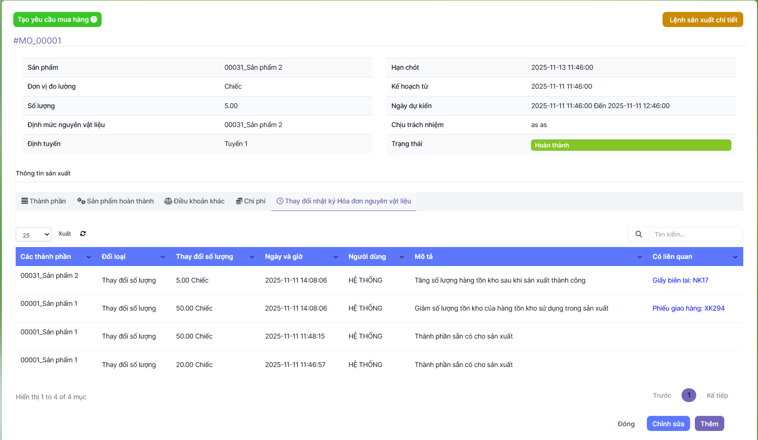Open Thay đổi nhật ký Hóa đơn tab
The image size is (758, 440).
point(344,201)
